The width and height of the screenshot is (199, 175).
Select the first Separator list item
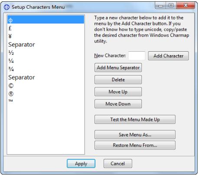[46, 44]
